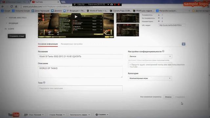Switch to Расширенные настройки tab
The height and width of the screenshot is (118, 210).
72,44
